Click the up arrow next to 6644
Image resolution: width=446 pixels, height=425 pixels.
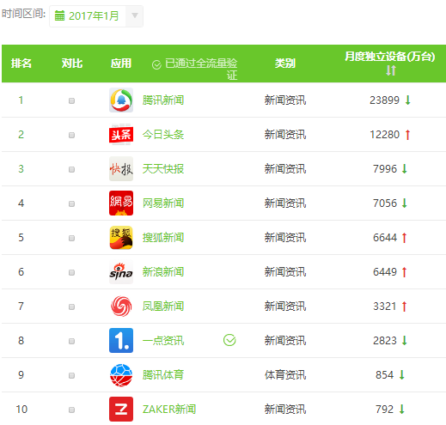point(404,238)
